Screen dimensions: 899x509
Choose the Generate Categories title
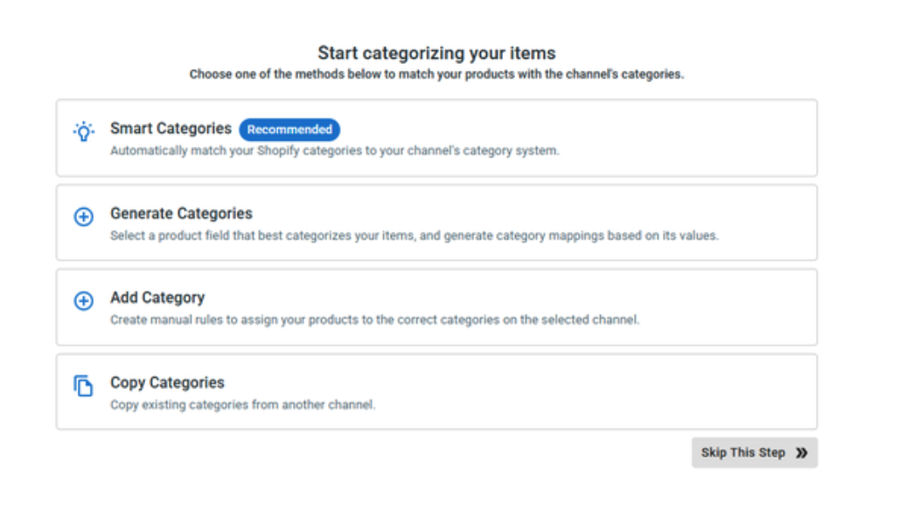[x=181, y=213]
